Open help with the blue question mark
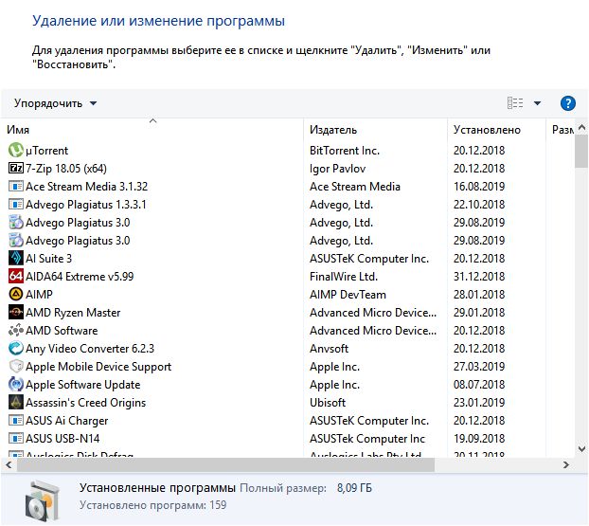Viewport: 589px width, 526px height. 567,103
